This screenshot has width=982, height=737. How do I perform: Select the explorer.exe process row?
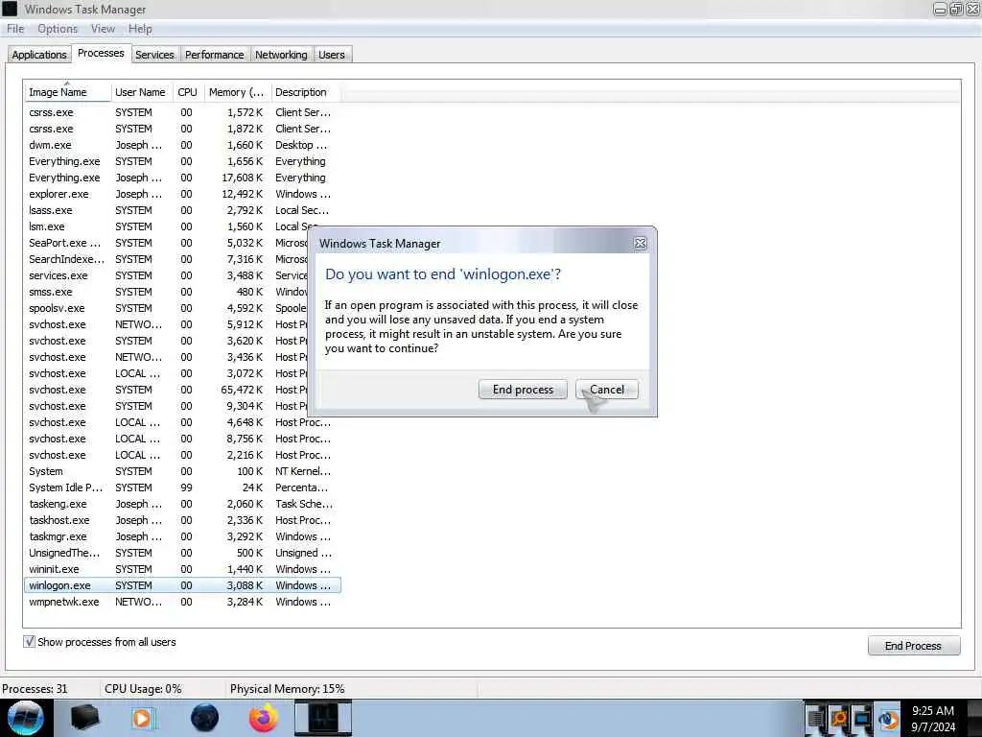click(182, 194)
